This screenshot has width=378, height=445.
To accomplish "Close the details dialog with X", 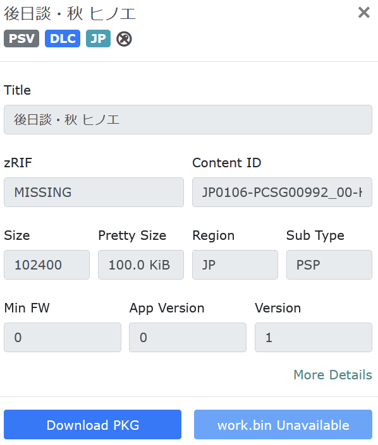I will point(364,13).
